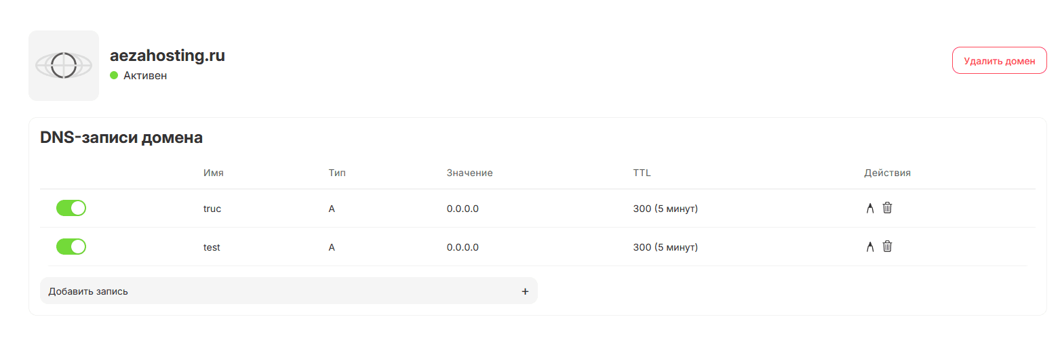Image resolution: width=1060 pixels, height=338 pixels.
Task: Delete the test record via trash icon
Action: pos(887,247)
